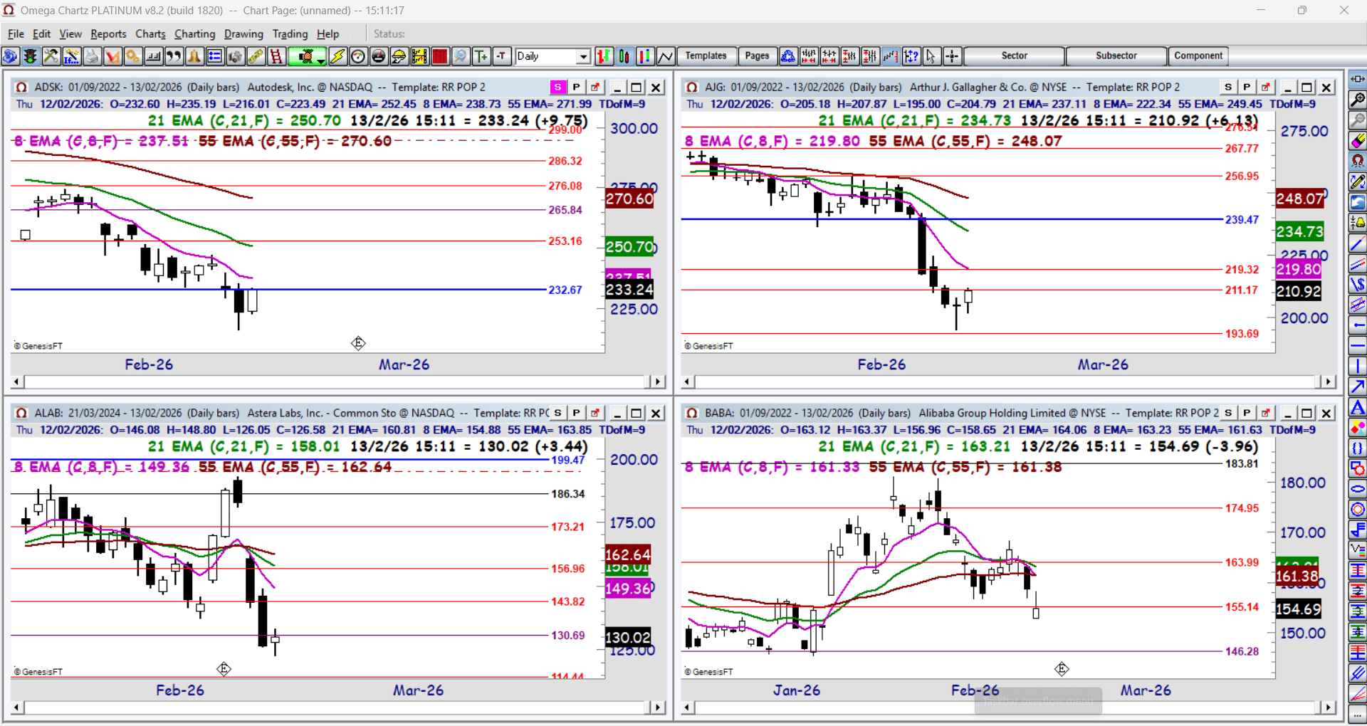Image resolution: width=1367 pixels, height=726 pixels.
Task: Select the zoom-in magnifier tool
Action: point(1358,99)
